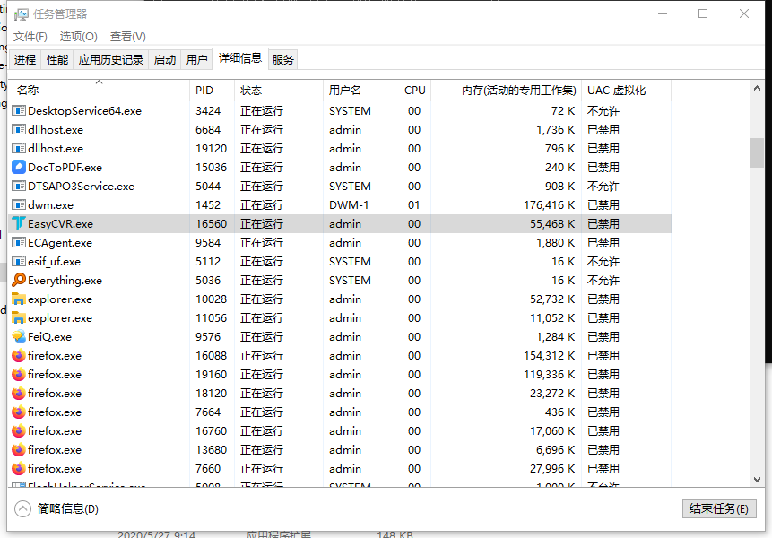Switch to the 进程 tab
Screen dimensions: 772x538
[25, 59]
